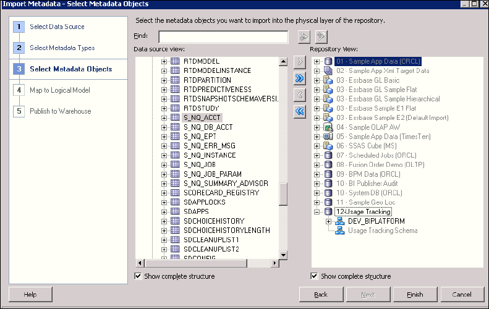Viewport: 489px width, 309px height.
Task: Click the disabled Next button
Action: click(368, 294)
